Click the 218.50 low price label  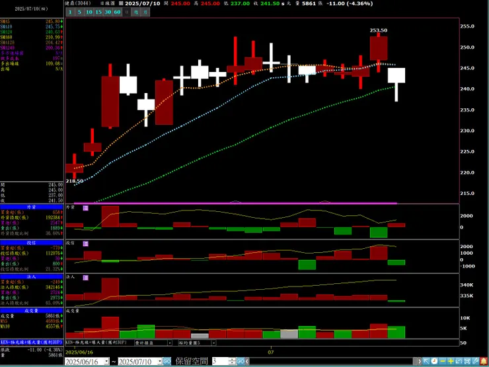tap(75, 181)
